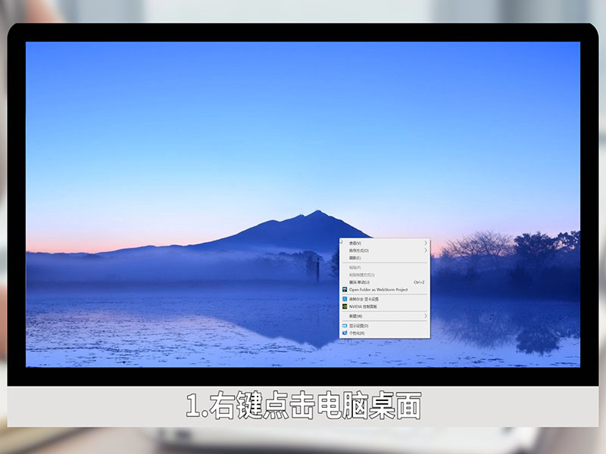Choose 撤消 移动(U) from the menu

coord(385,282)
